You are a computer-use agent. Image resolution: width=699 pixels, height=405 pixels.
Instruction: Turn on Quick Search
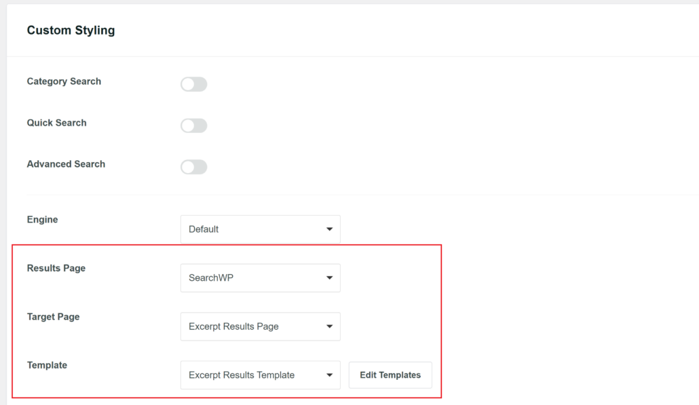[193, 126]
